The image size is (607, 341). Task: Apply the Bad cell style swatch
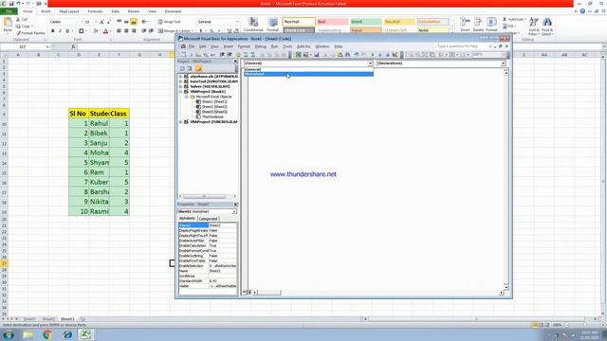(332, 22)
